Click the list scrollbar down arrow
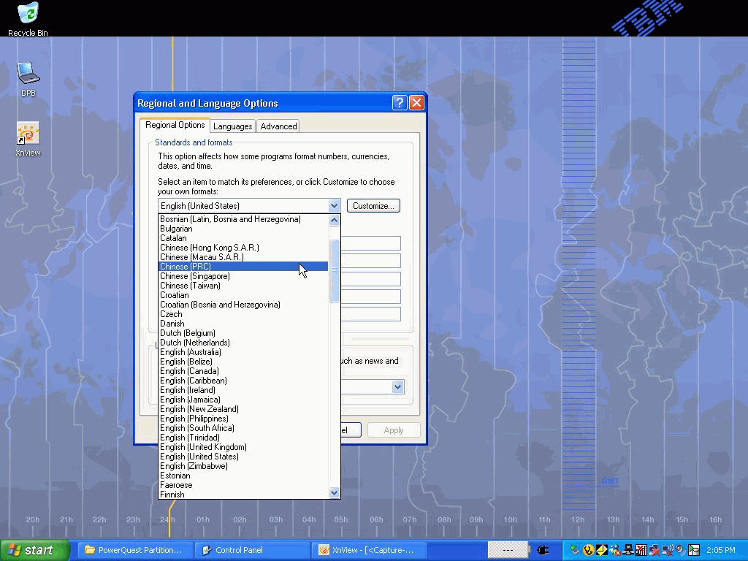 point(335,493)
